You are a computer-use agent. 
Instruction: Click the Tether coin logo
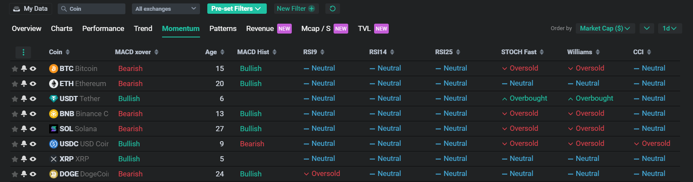[53, 99]
